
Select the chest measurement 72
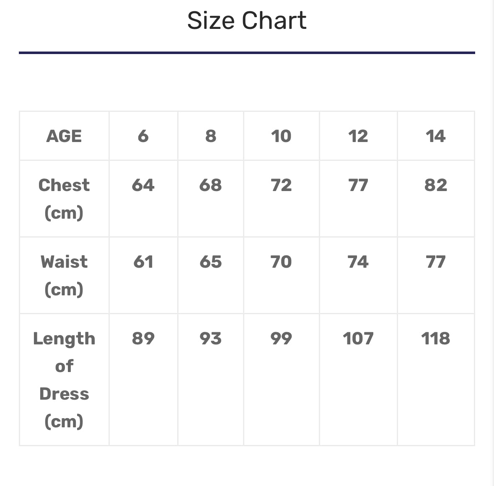pos(281,185)
